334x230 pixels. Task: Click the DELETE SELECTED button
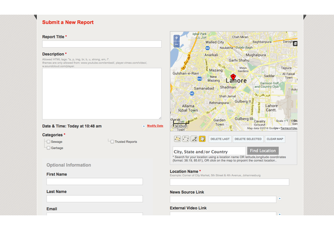(x=248, y=139)
